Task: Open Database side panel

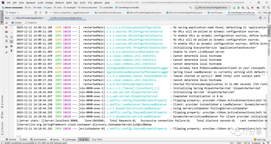Action: point(269,18)
